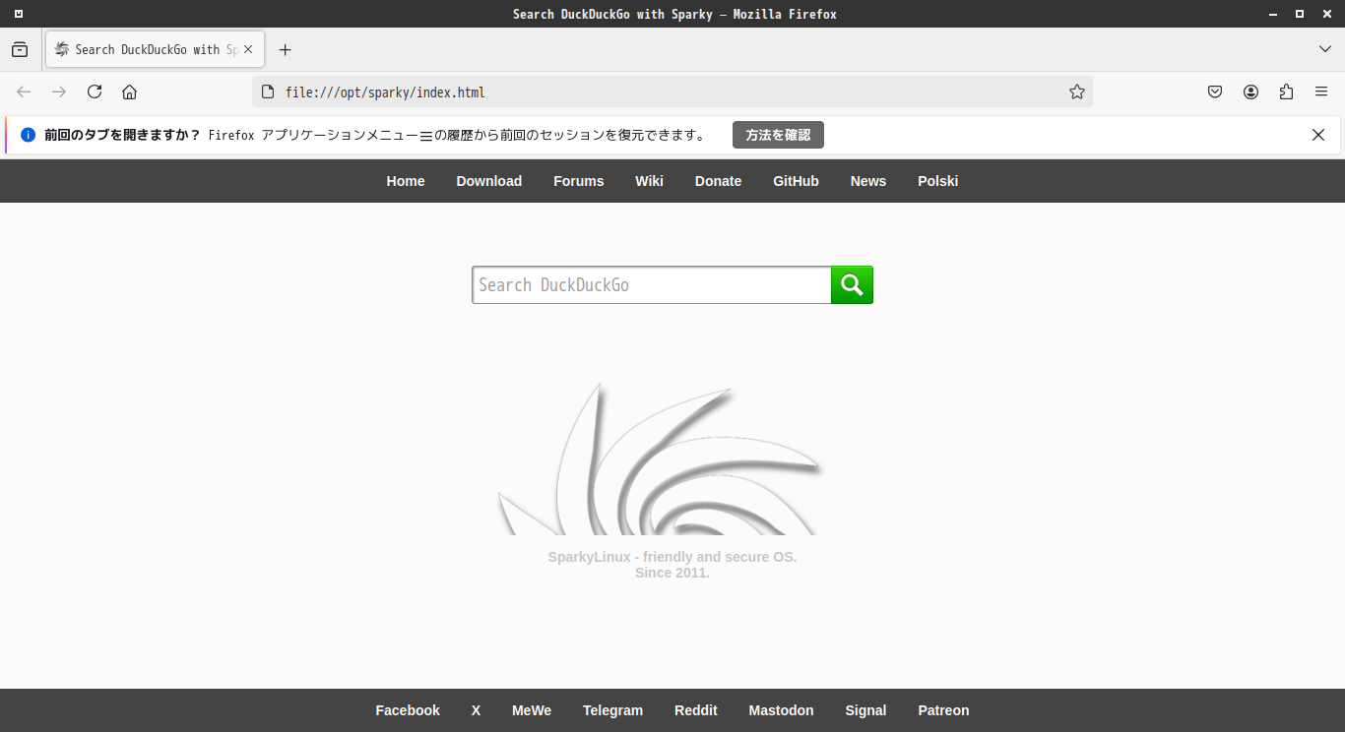
Task: Close the Search DuckDuckGo with Sparky tab
Action: pyautogui.click(x=248, y=49)
